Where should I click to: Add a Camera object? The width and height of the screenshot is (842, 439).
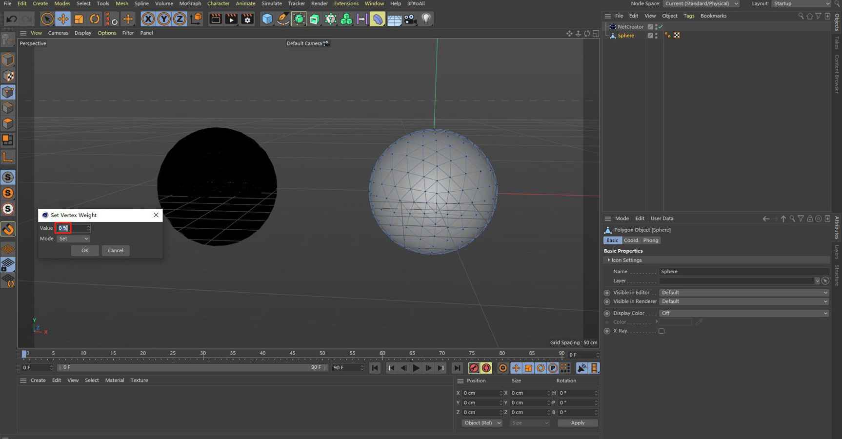pos(410,19)
